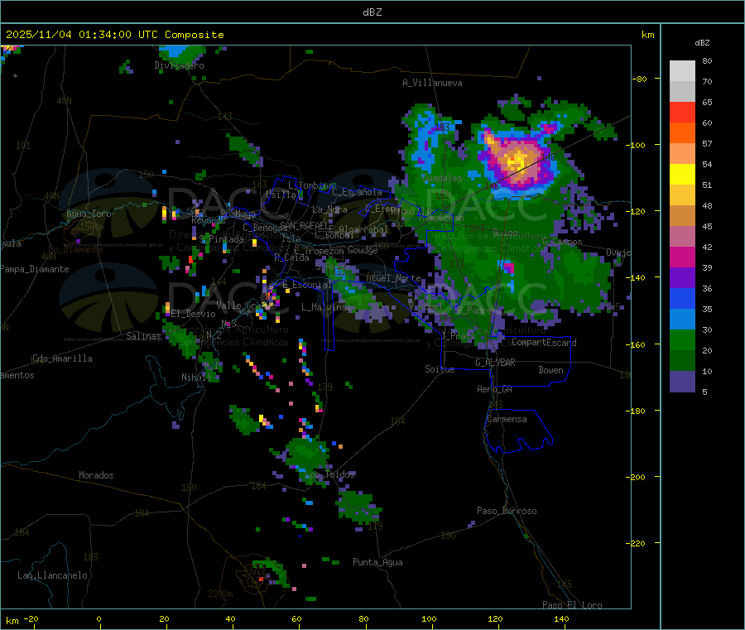This screenshot has width=745, height=630.
Task: Select the 'Morados' map label
Action: (x=96, y=475)
